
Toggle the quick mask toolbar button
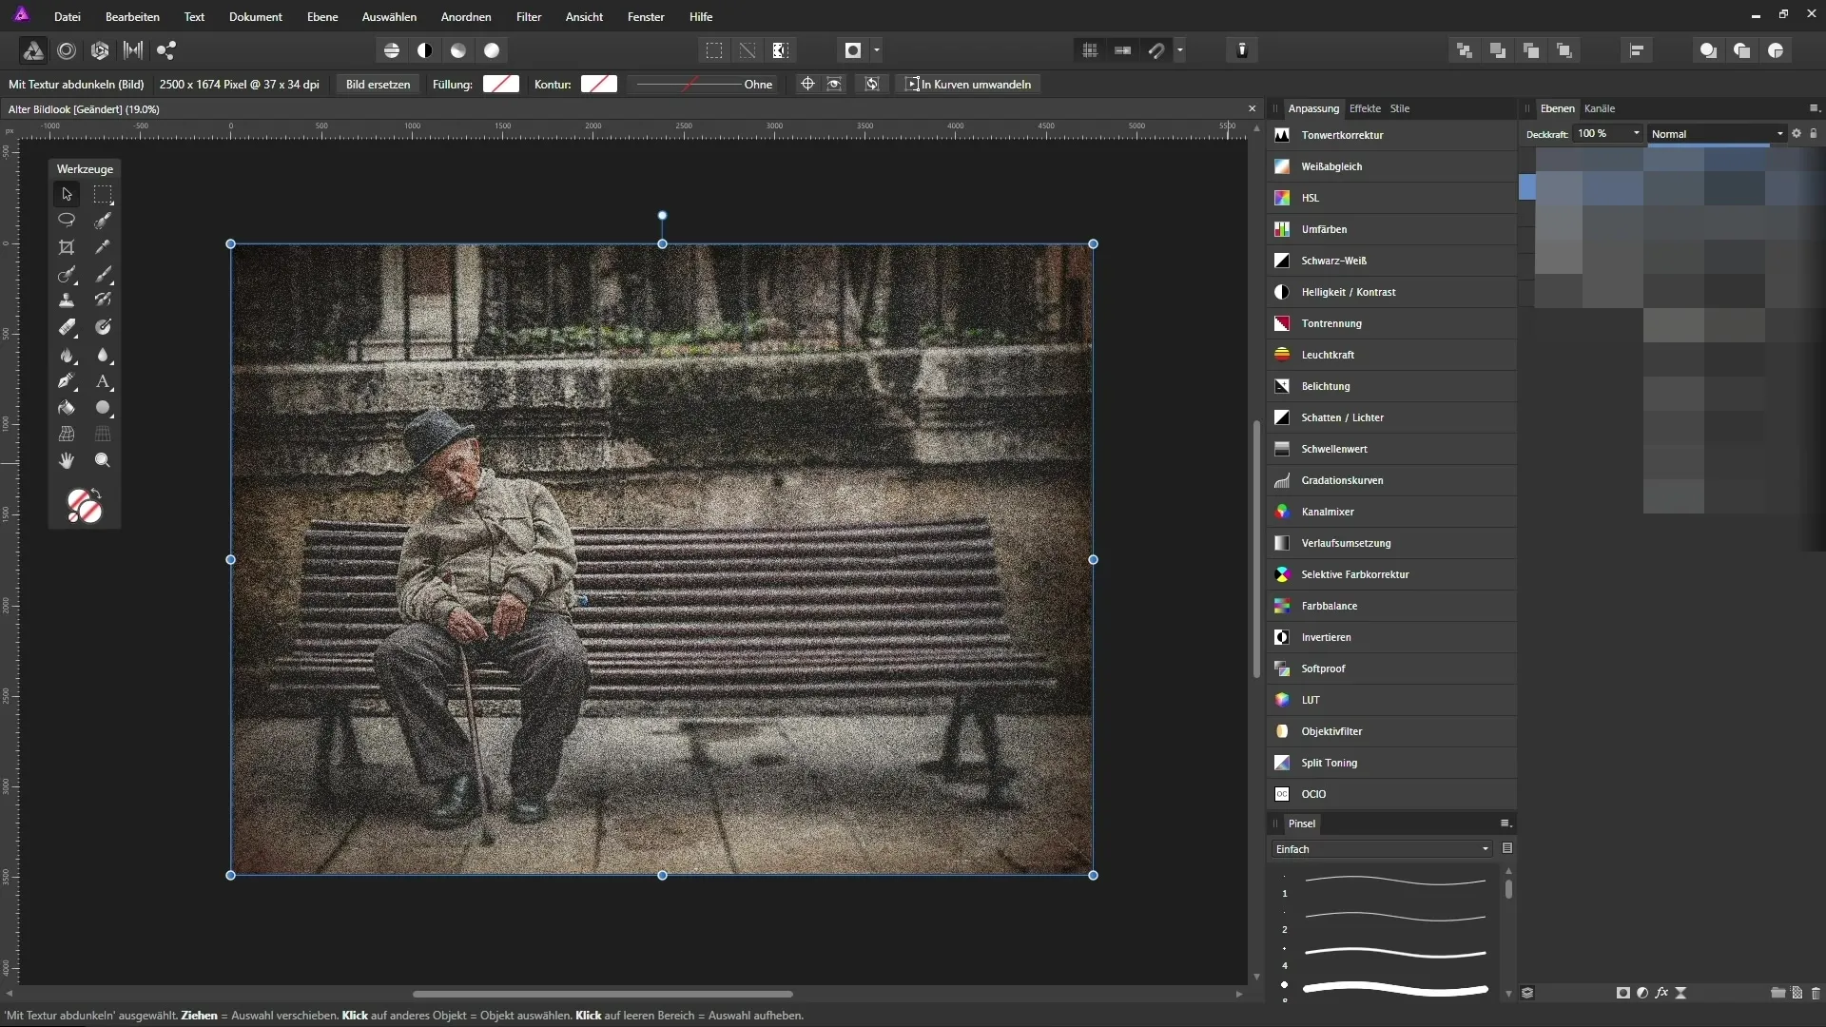(853, 50)
